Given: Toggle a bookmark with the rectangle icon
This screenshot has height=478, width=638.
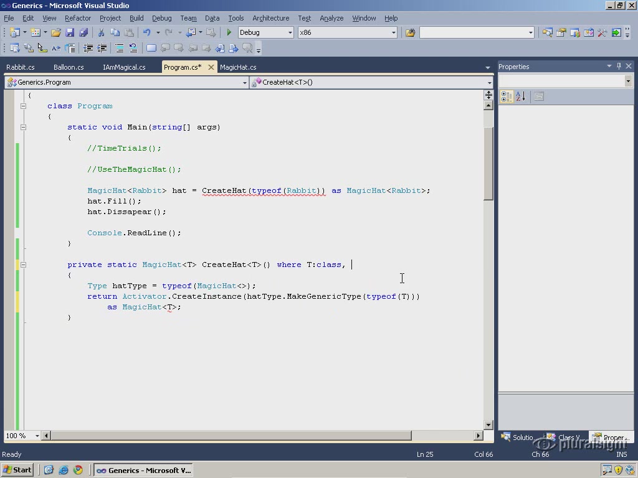Looking at the screenshot, I should (x=151, y=49).
